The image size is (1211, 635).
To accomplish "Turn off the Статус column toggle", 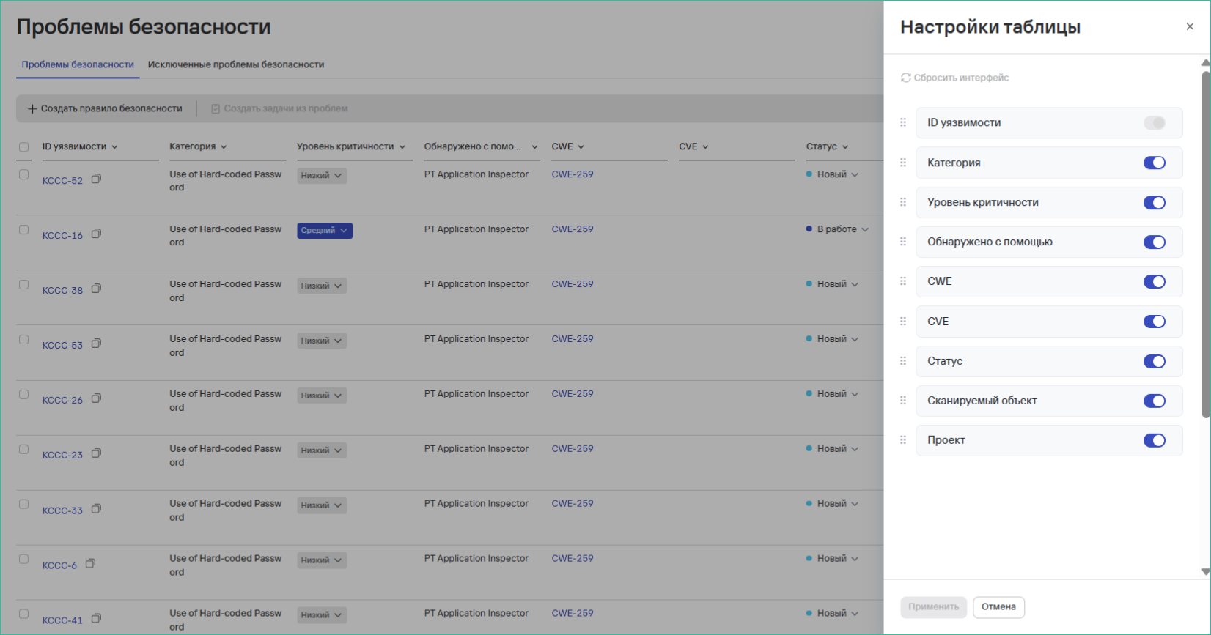I will tap(1154, 361).
